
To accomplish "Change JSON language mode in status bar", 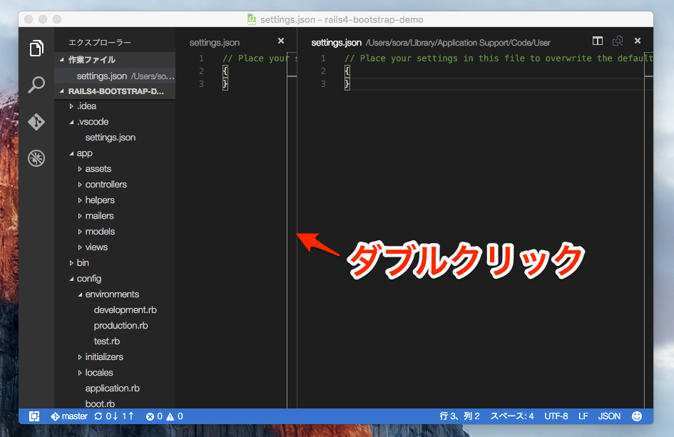I will pos(609,416).
